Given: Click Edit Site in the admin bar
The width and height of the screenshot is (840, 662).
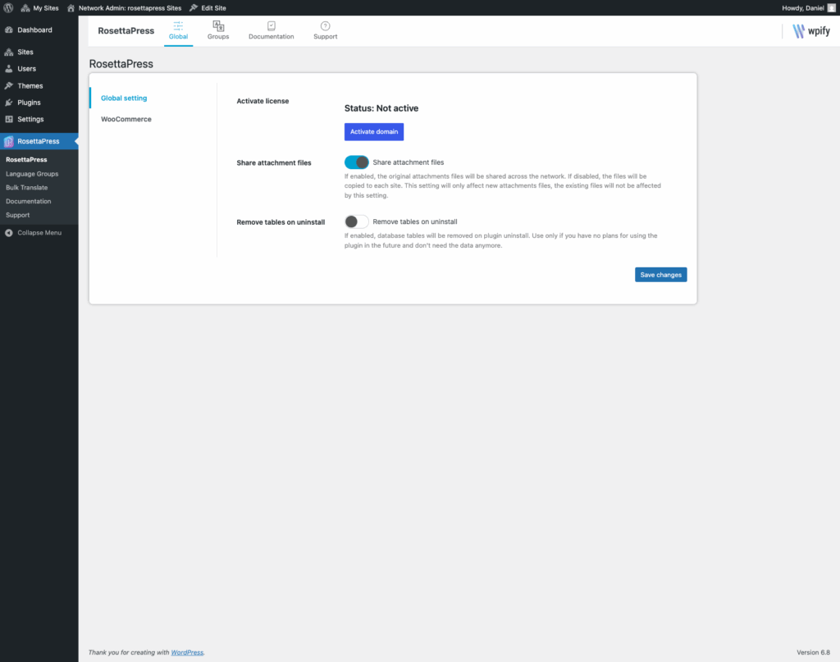Looking at the screenshot, I should tap(208, 8).
